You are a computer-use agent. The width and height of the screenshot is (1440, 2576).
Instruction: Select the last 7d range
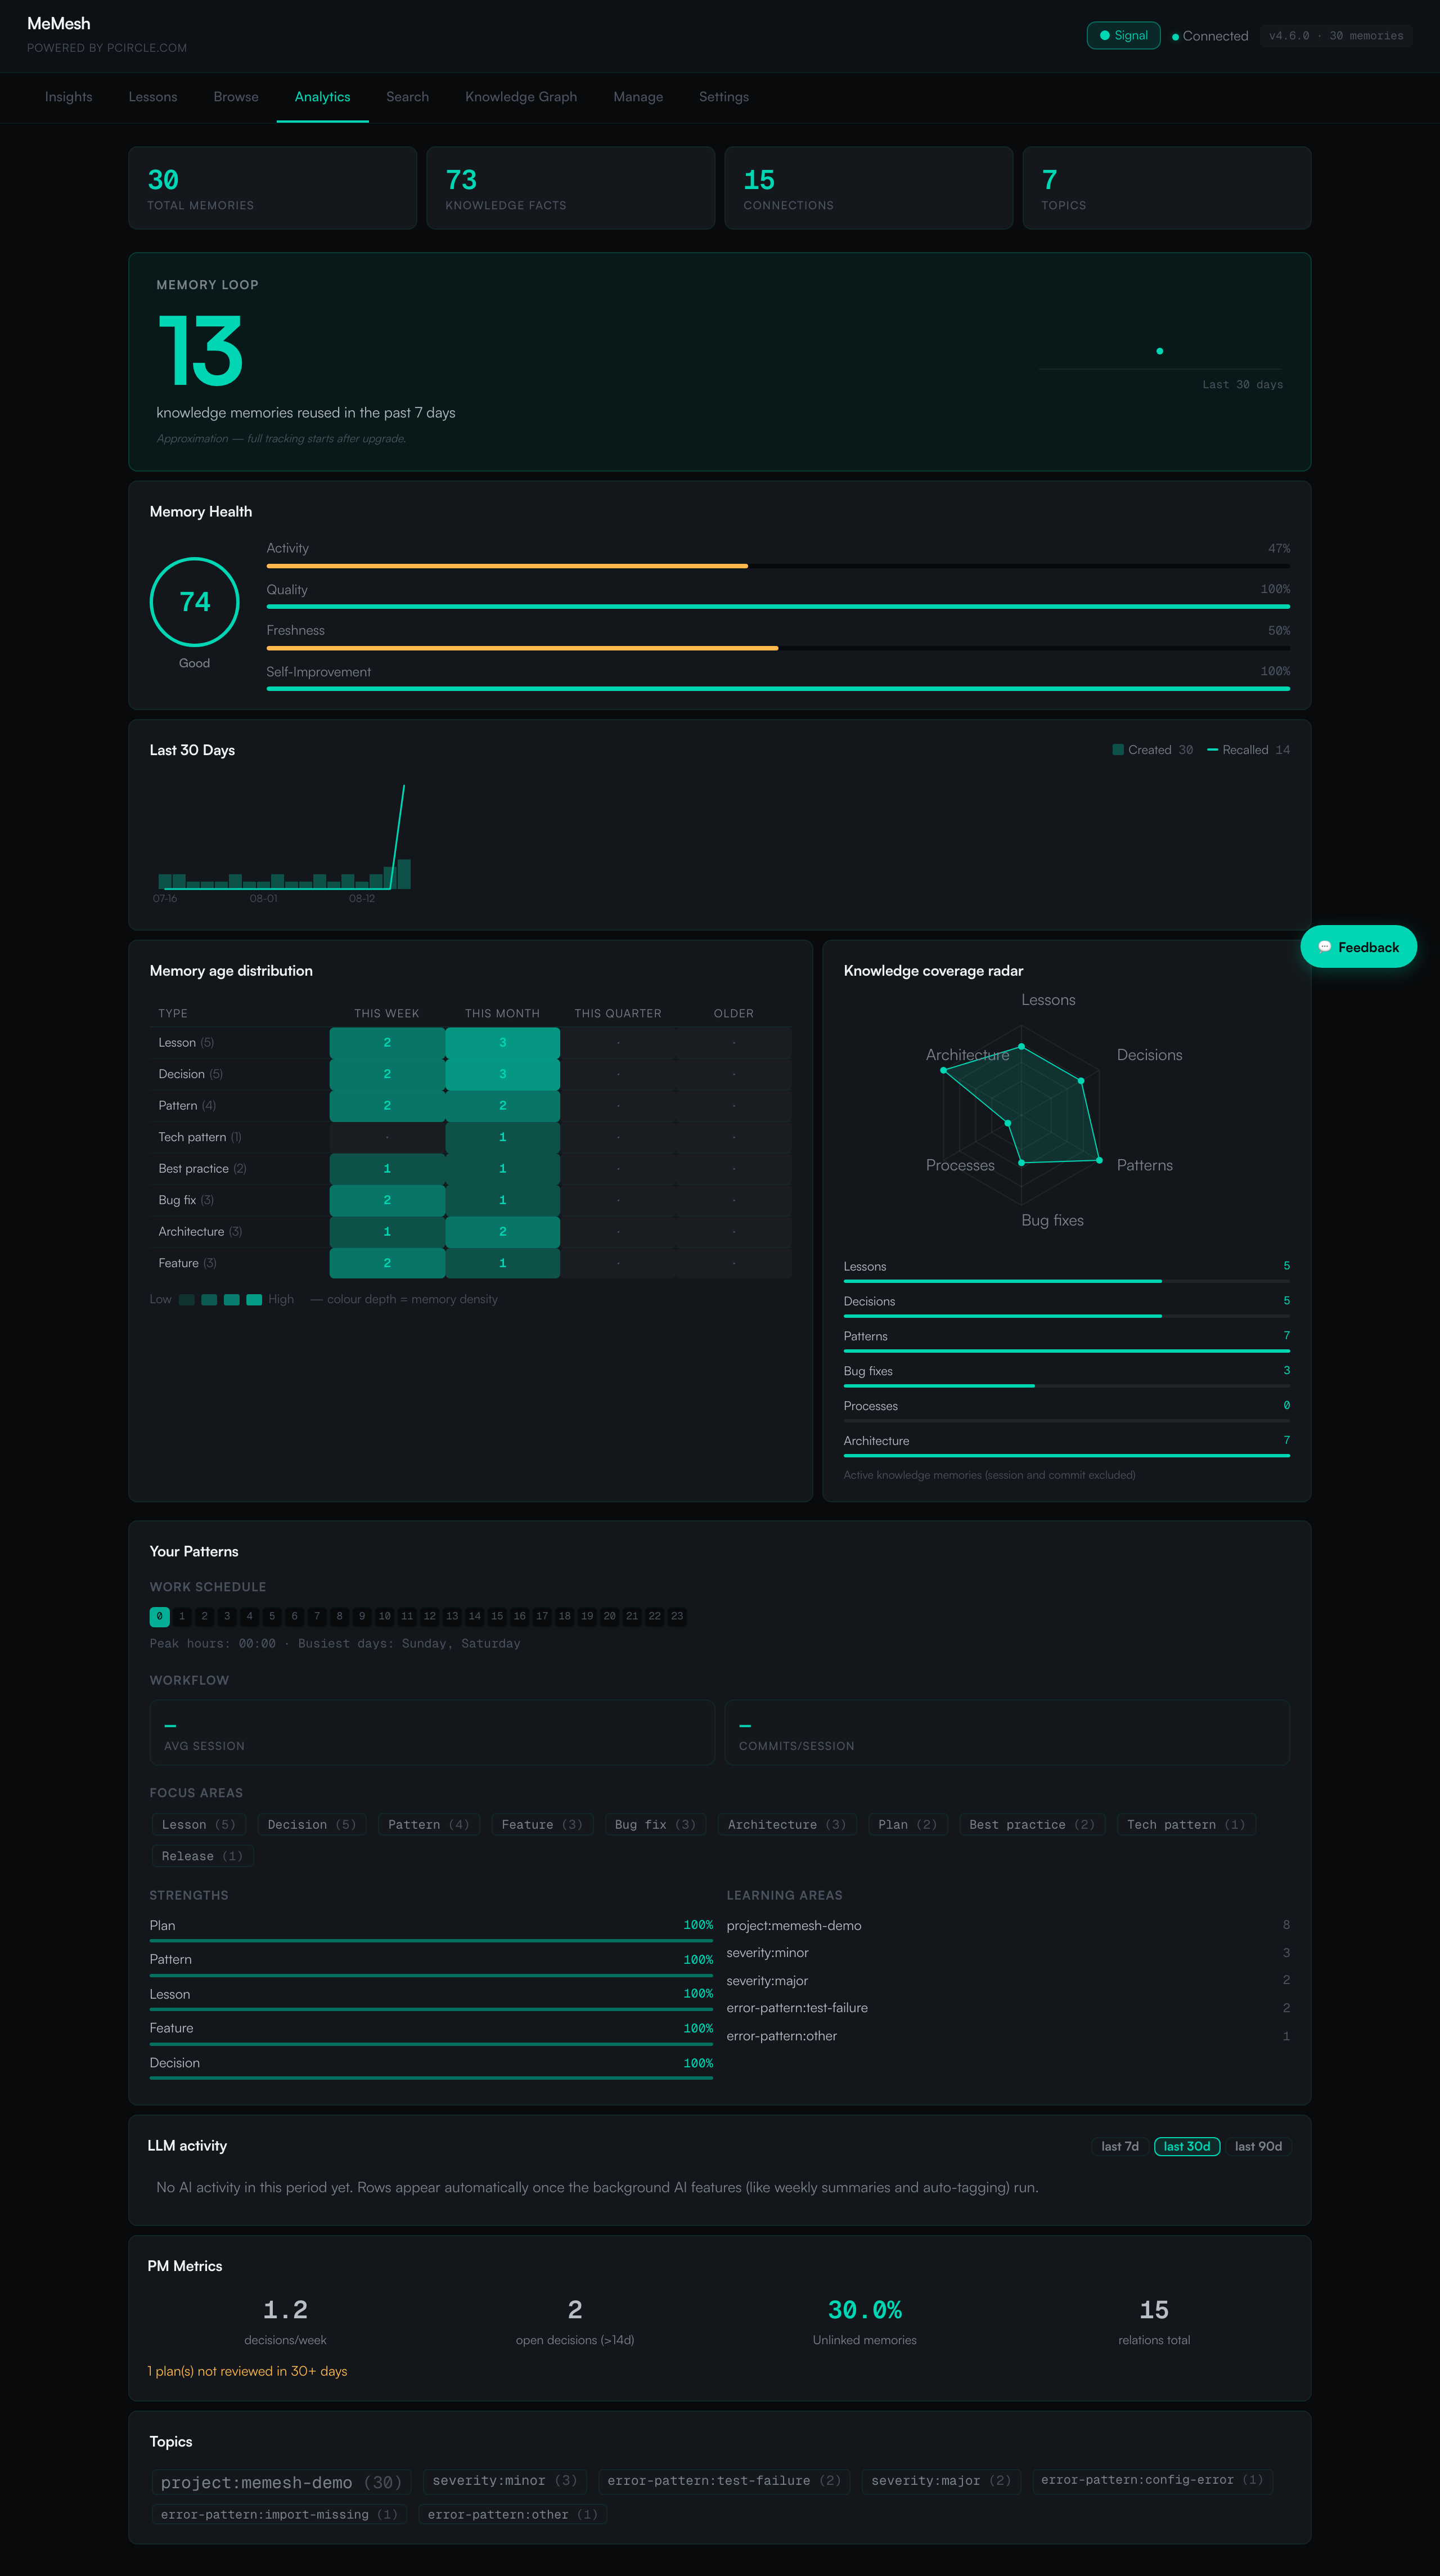tap(1120, 2146)
